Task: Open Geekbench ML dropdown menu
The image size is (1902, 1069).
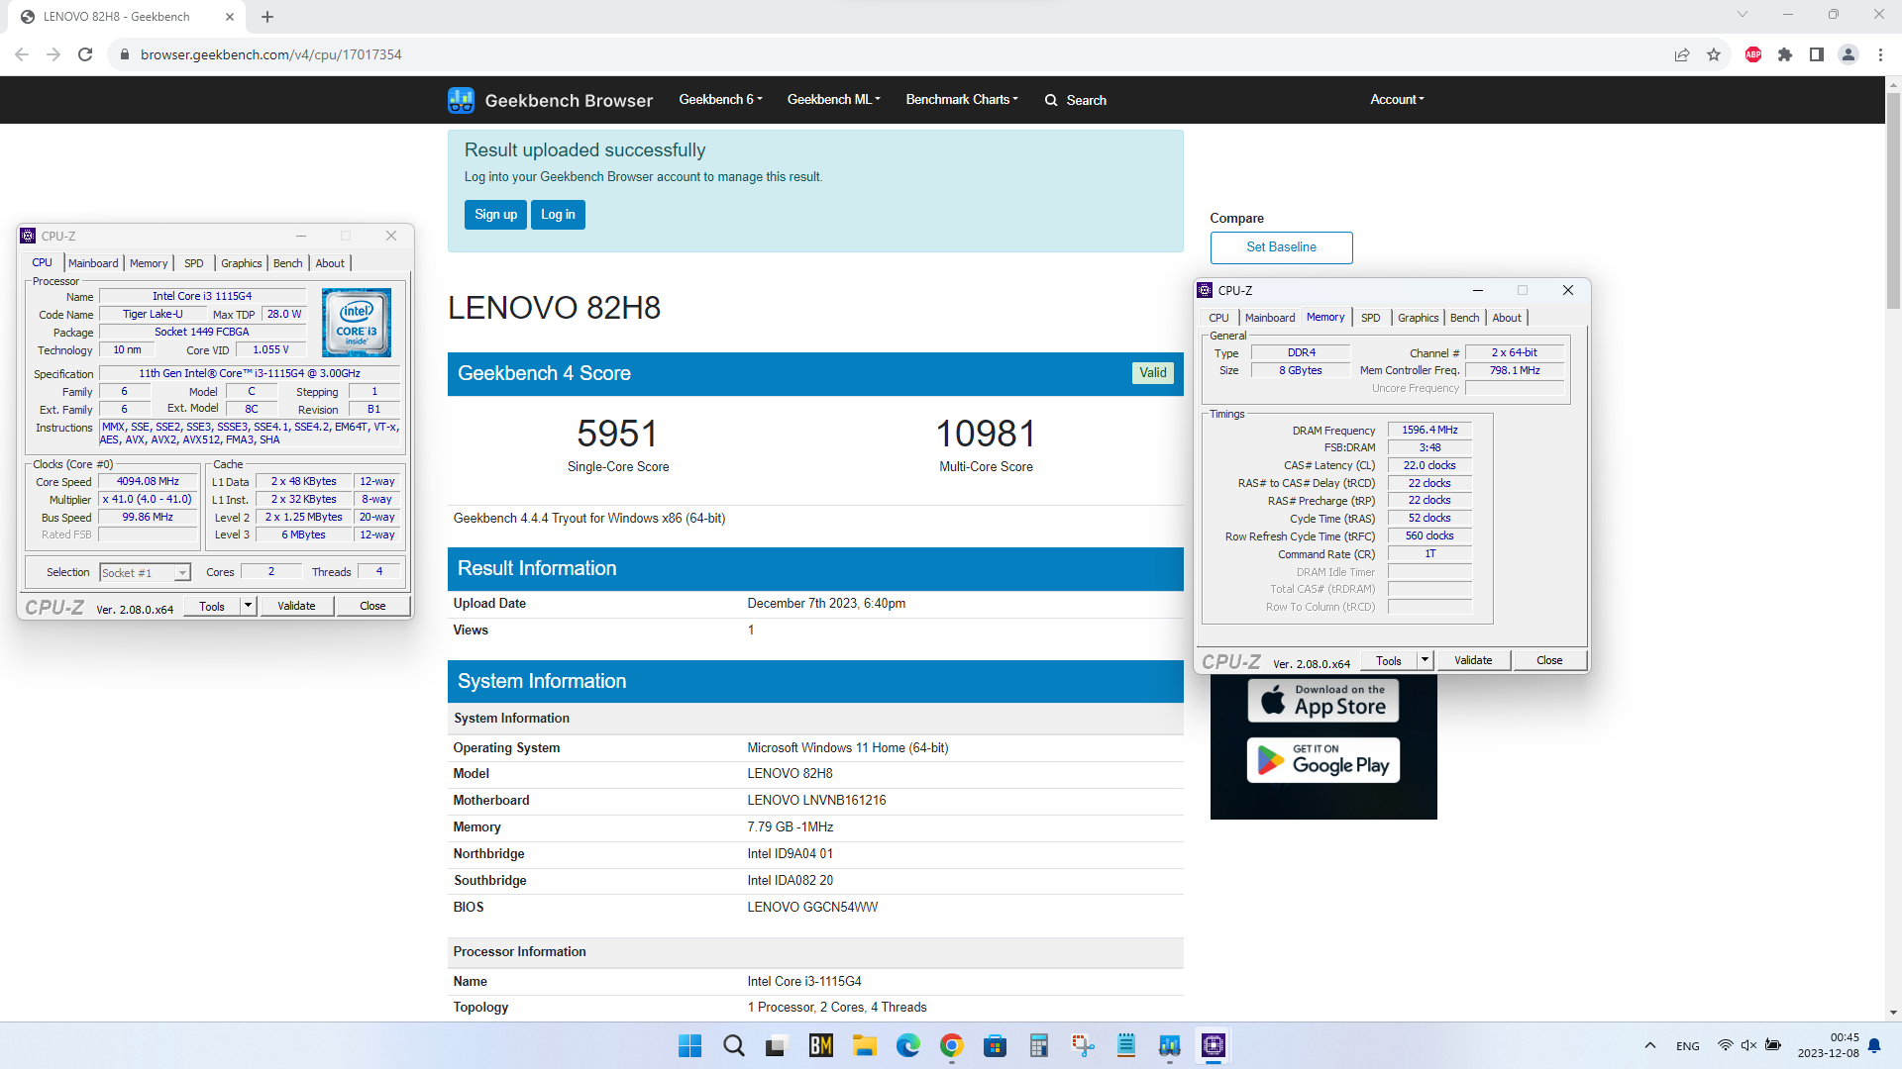Action: [x=833, y=100]
